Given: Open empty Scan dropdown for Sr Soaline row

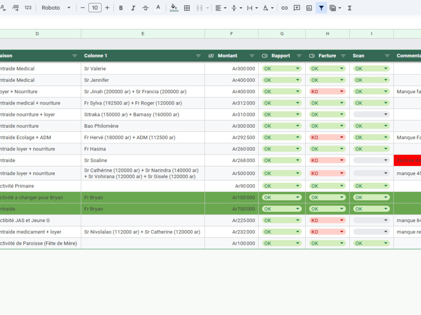Looking at the screenshot, I should [x=371, y=160].
